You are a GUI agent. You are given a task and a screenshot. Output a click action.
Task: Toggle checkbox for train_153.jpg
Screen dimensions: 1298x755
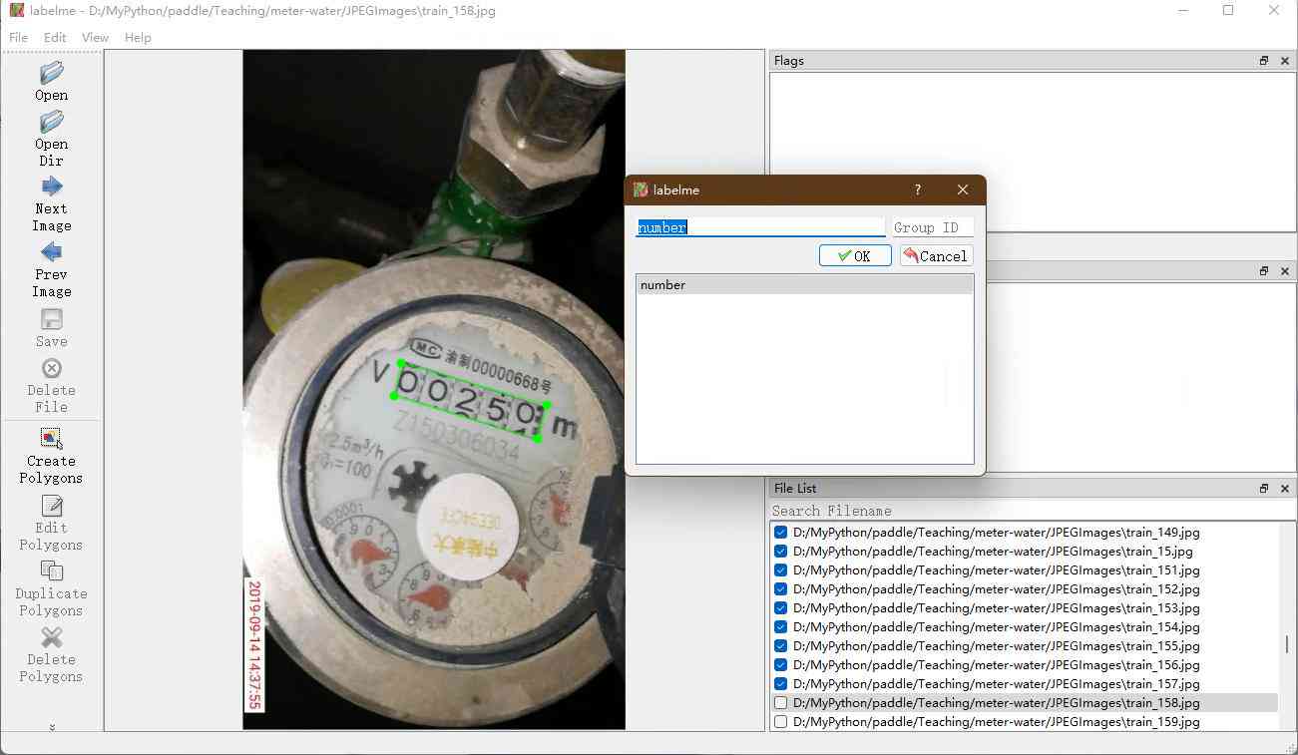(x=781, y=608)
